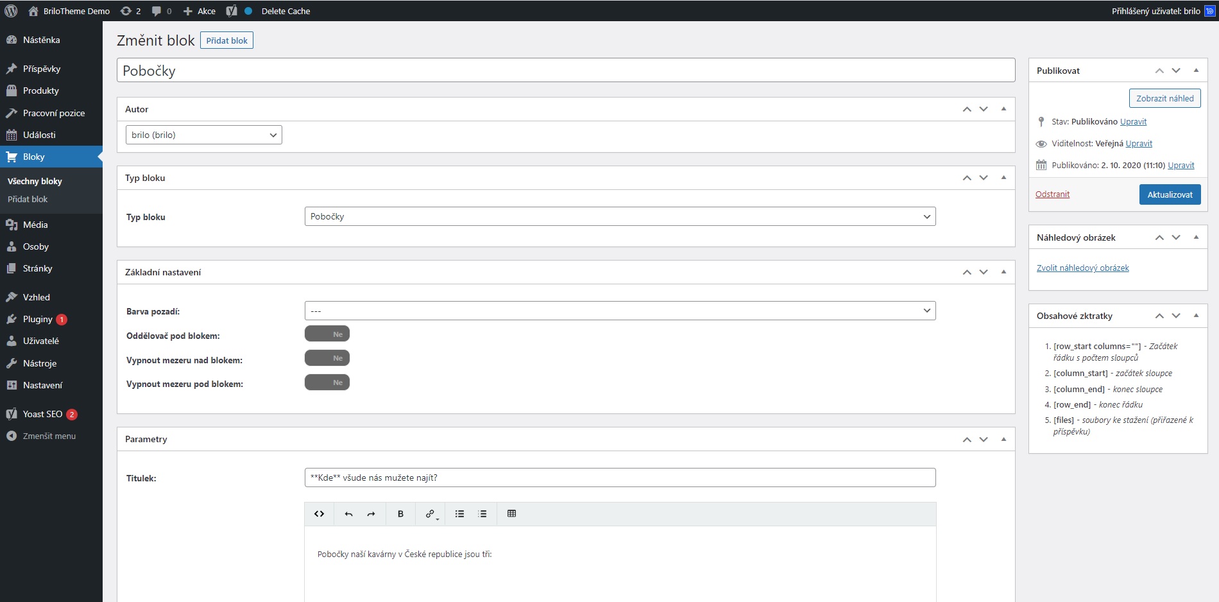Insert a table via editor toolbar
The height and width of the screenshot is (602, 1219).
pos(511,514)
